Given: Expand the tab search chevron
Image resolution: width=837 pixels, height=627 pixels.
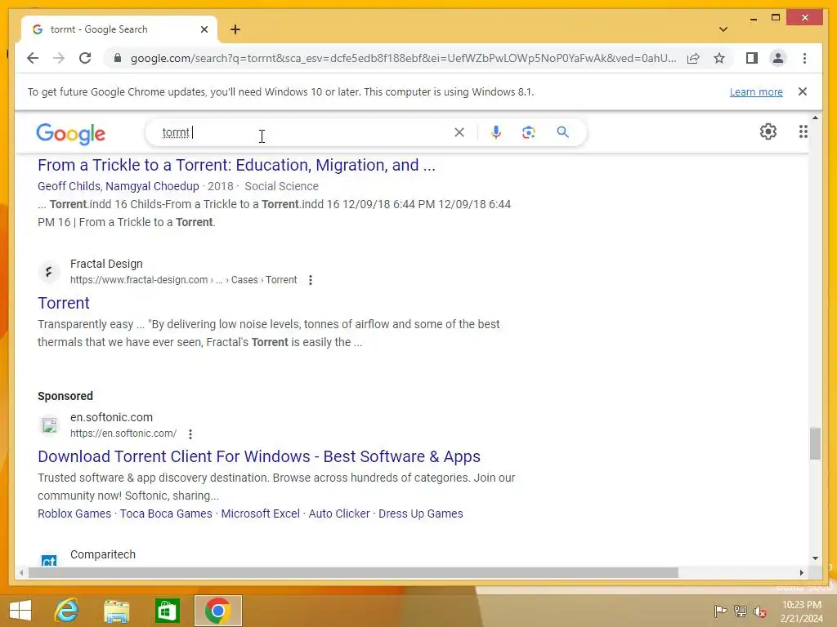Looking at the screenshot, I should pyautogui.click(x=723, y=29).
